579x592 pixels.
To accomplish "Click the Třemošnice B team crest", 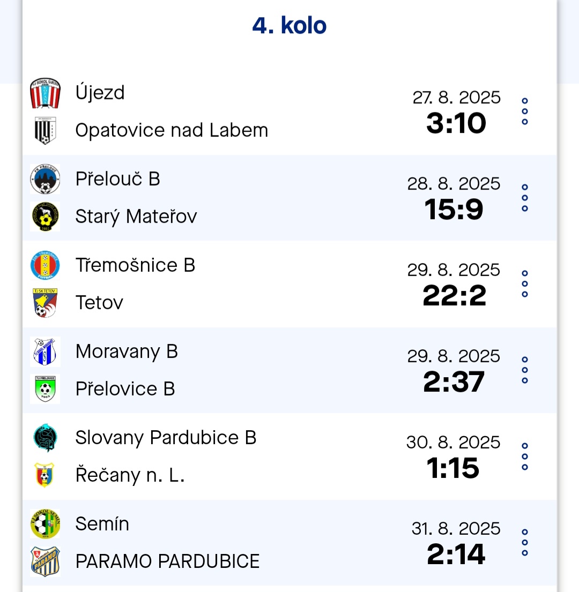I will (45, 265).
